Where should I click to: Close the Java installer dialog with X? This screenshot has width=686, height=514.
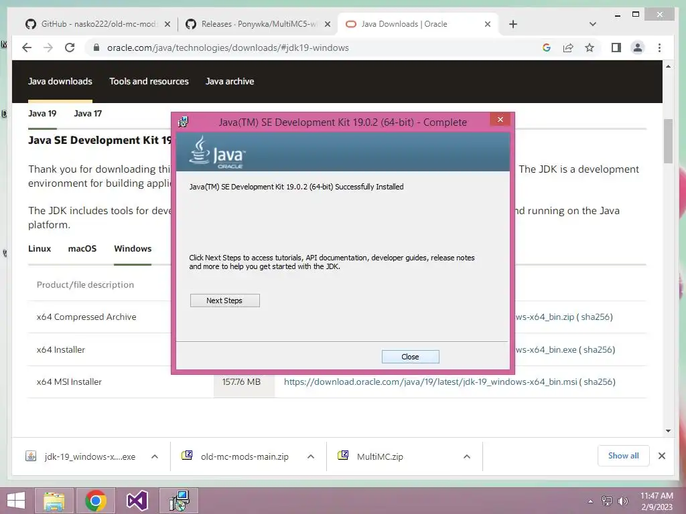point(500,119)
